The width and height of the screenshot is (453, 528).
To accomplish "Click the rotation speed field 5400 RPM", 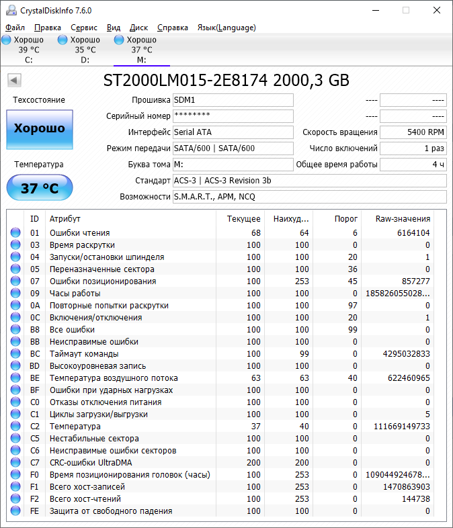I will 413,132.
